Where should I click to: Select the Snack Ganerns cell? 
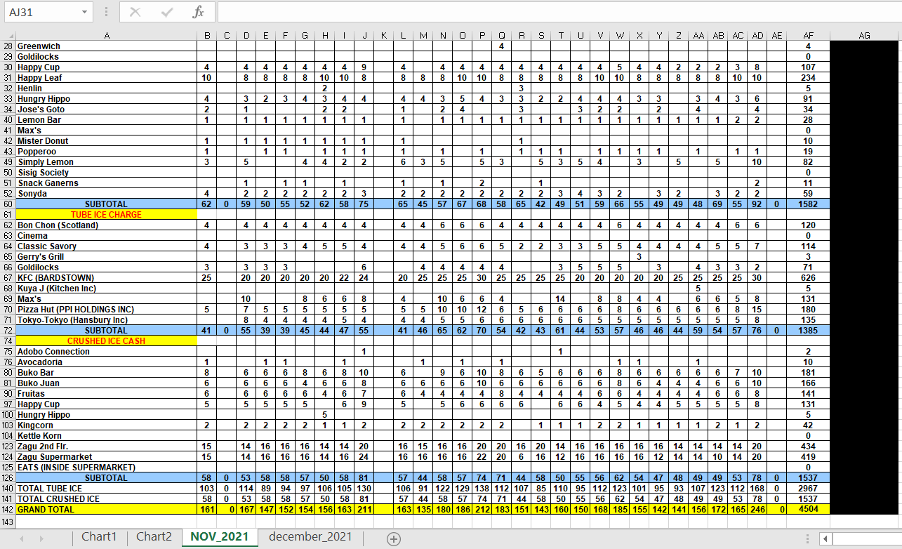tap(106, 183)
